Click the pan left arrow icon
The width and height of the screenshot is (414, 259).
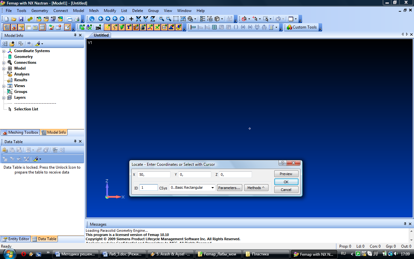[x=101, y=19]
